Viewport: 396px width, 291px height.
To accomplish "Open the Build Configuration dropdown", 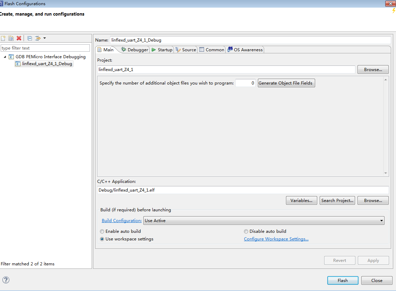I will (x=381, y=220).
